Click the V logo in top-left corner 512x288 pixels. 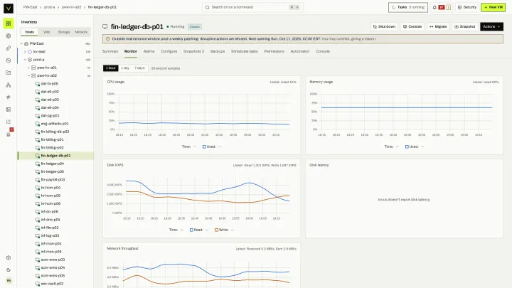click(x=9, y=8)
